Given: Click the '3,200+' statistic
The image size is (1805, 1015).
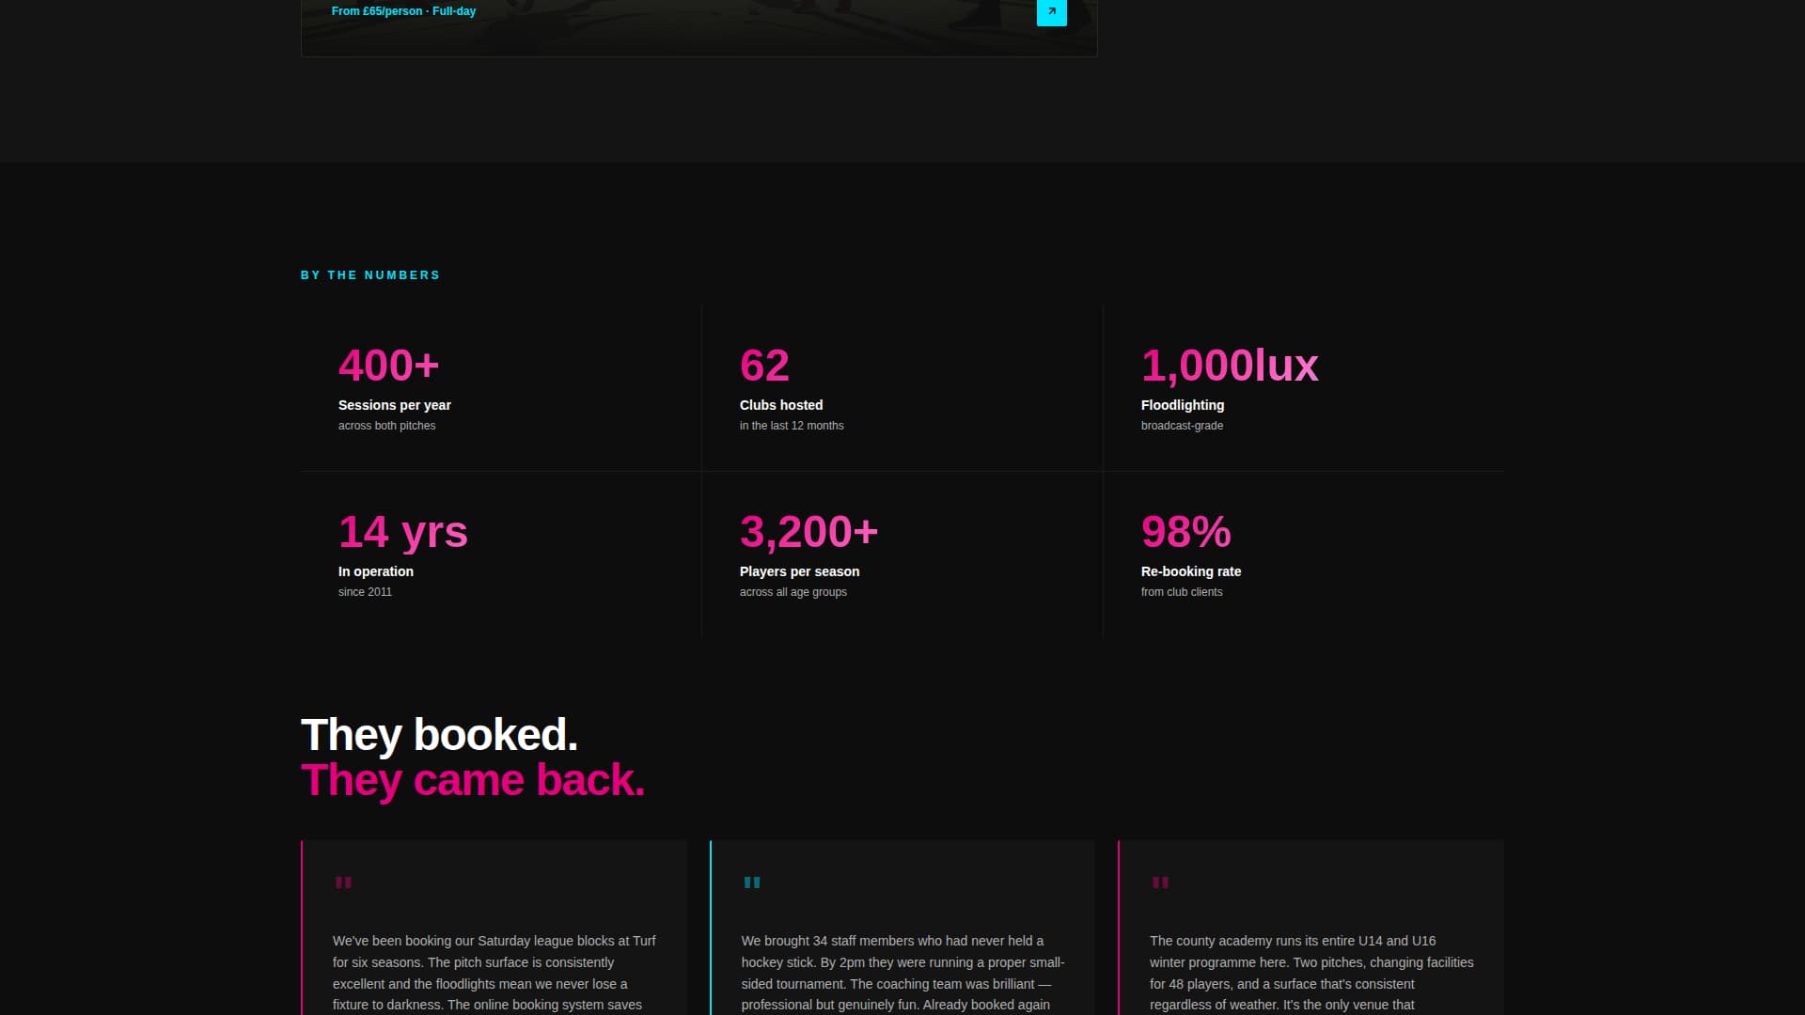Looking at the screenshot, I should point(808,532).
